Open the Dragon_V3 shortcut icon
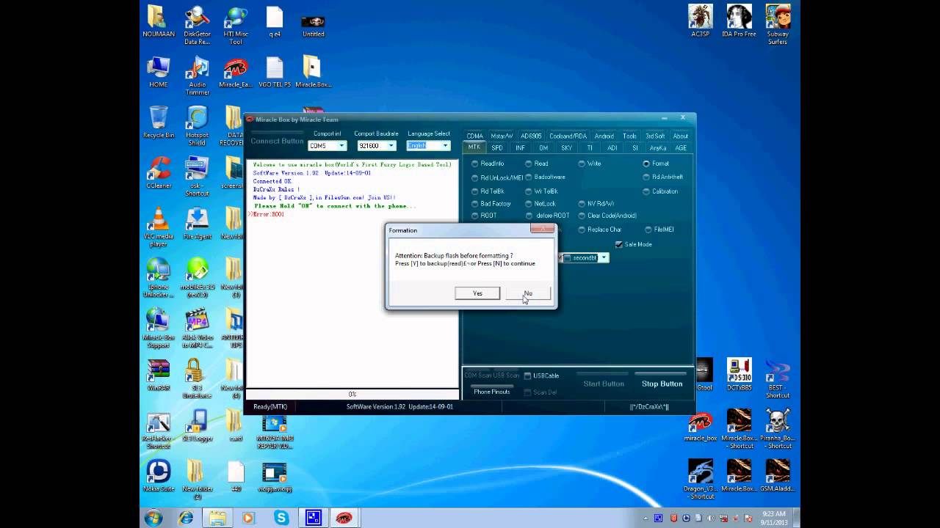The width and height of the screenshot is (940, 528). [701, 480]
